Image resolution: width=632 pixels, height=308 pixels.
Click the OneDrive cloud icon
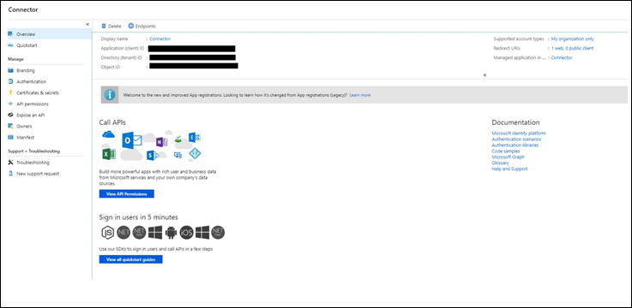108,134
